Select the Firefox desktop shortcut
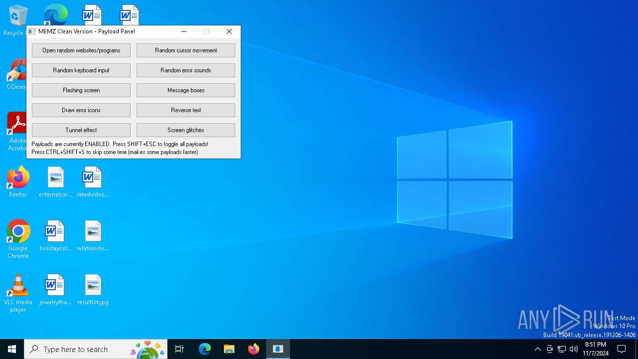Image resolution: width=638 pixels, height=359 pixels. tap(18, 182)
